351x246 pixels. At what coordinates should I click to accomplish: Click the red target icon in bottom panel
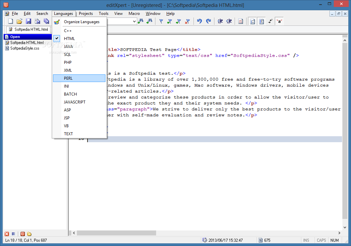click(23, 234)
